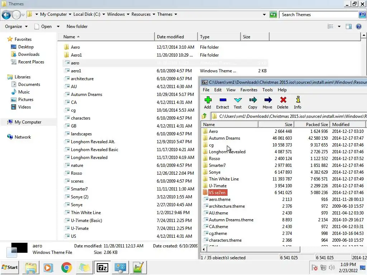Click the Add button in 7-Zip toolbar
The width and height of the screenshot is (367, 275).
coord(208,102)
